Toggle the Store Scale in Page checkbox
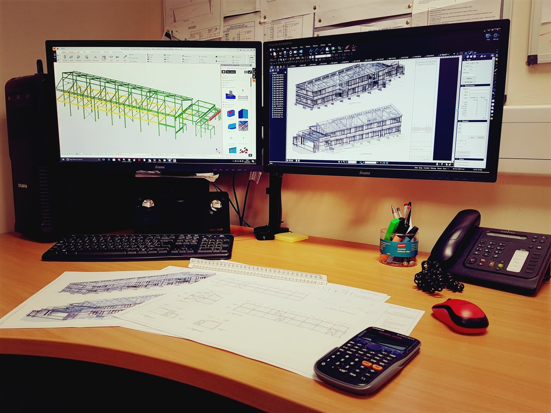Screen dimensions: 551x413 click(x=464, y=63)
